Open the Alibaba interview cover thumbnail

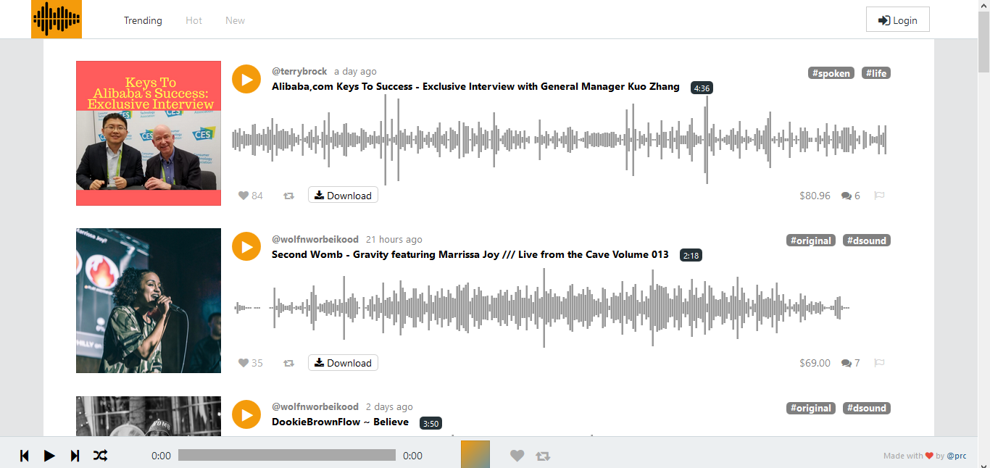(149, 133)
